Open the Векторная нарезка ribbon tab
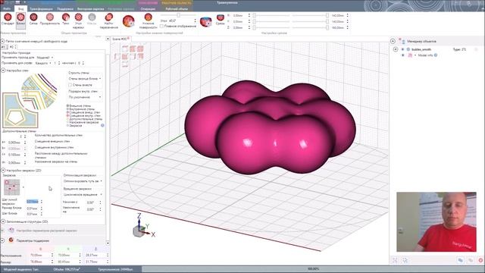The width and height of the screenshot is (485, 273). click(91, 8)
